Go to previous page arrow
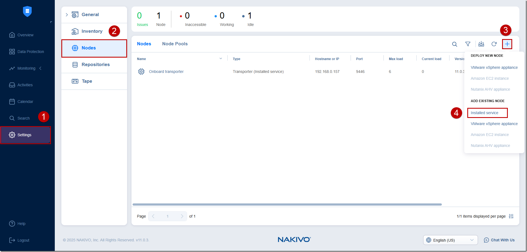This screenshot has width=527, height=252. tap(153, 216)
